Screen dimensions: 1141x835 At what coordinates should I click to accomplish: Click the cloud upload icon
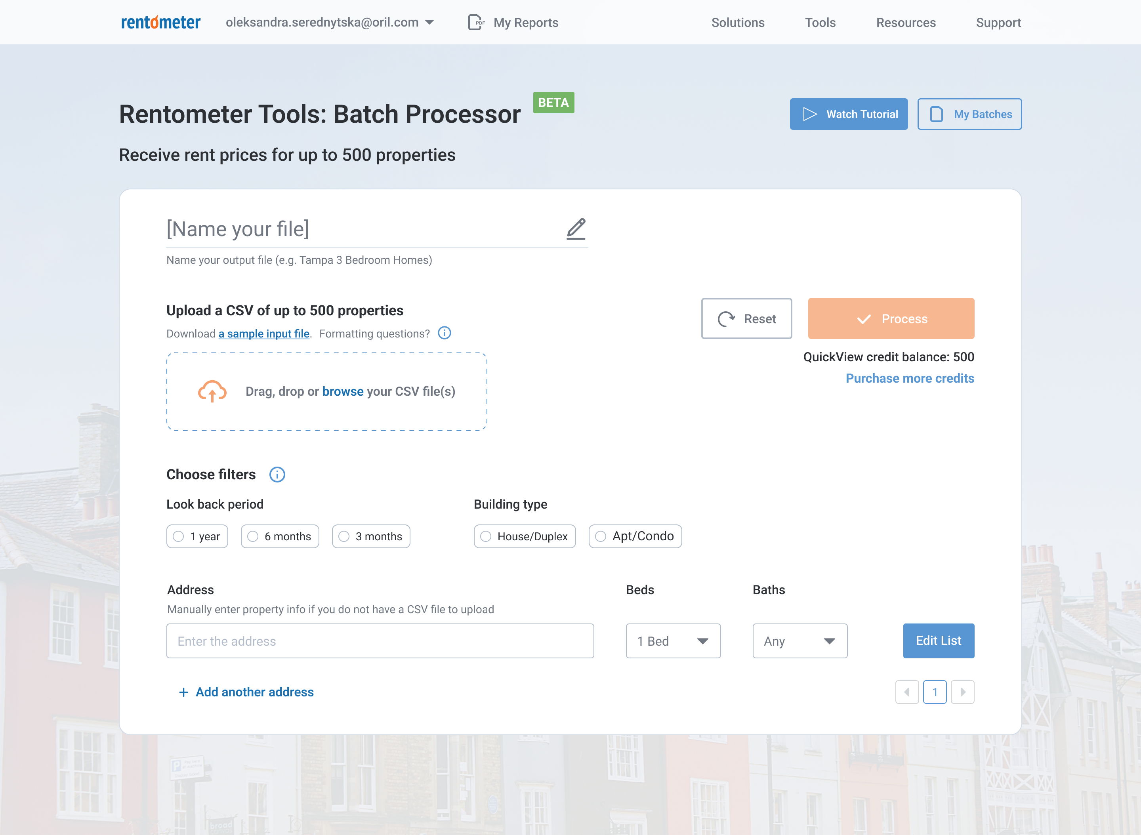click(x=212, y=391)
